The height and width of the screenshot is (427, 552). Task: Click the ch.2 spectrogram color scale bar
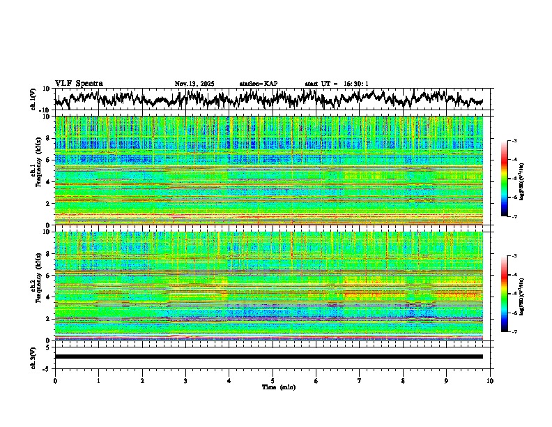coord(504,294)
